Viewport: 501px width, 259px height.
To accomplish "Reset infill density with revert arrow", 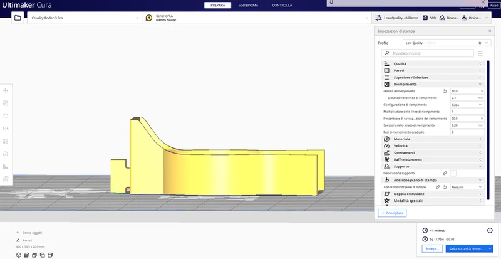I will coord(445,91).
